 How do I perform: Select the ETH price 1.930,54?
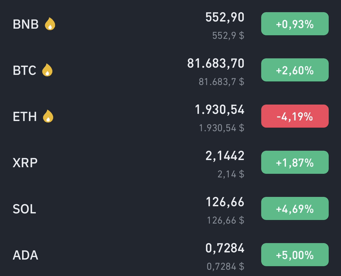click(220, 110)
